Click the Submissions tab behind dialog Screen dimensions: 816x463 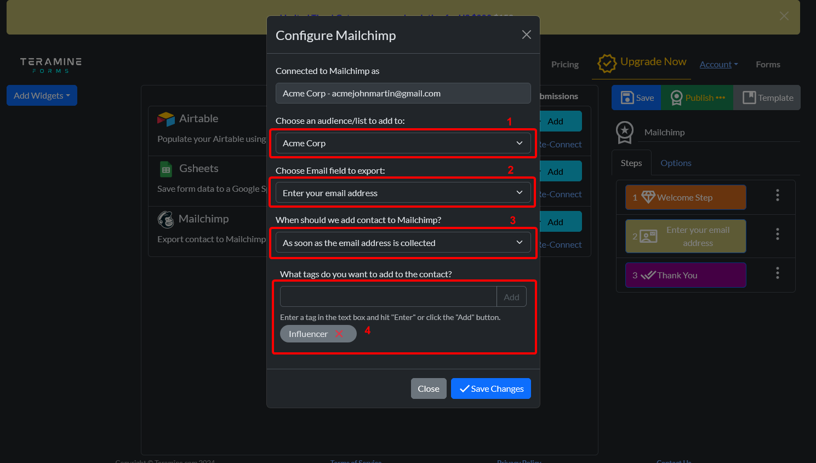tap(559, 96)
